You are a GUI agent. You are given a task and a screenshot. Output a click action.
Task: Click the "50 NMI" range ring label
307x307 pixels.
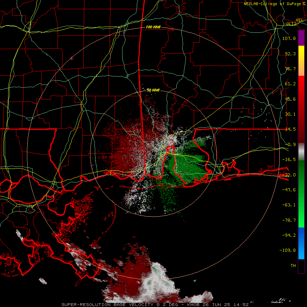pos(153,90)
